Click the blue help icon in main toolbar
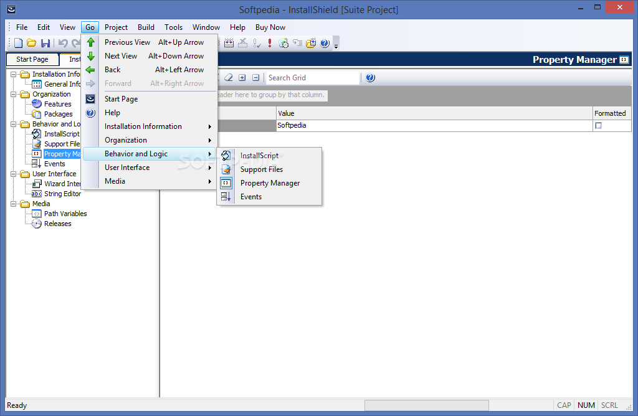 (x=325, y=43)
